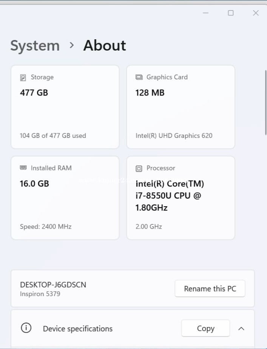Click the vertical scrollbar on the right
267x349 pixels.
coord(266,102)
